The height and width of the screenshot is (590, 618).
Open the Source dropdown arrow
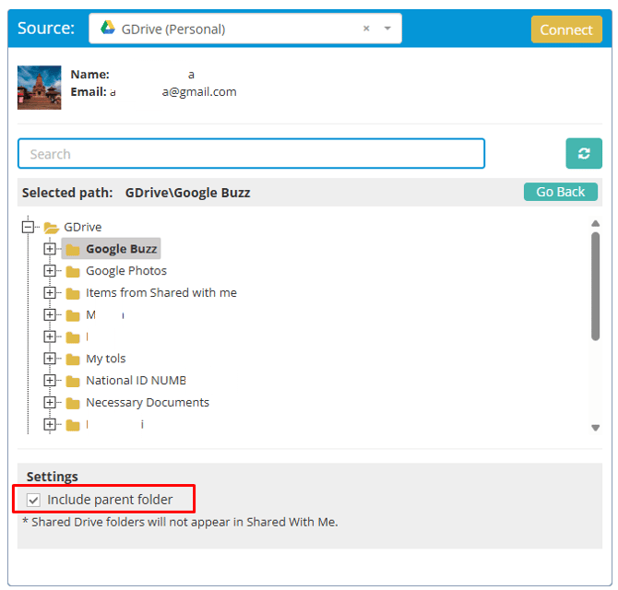[x=387, y=29]
